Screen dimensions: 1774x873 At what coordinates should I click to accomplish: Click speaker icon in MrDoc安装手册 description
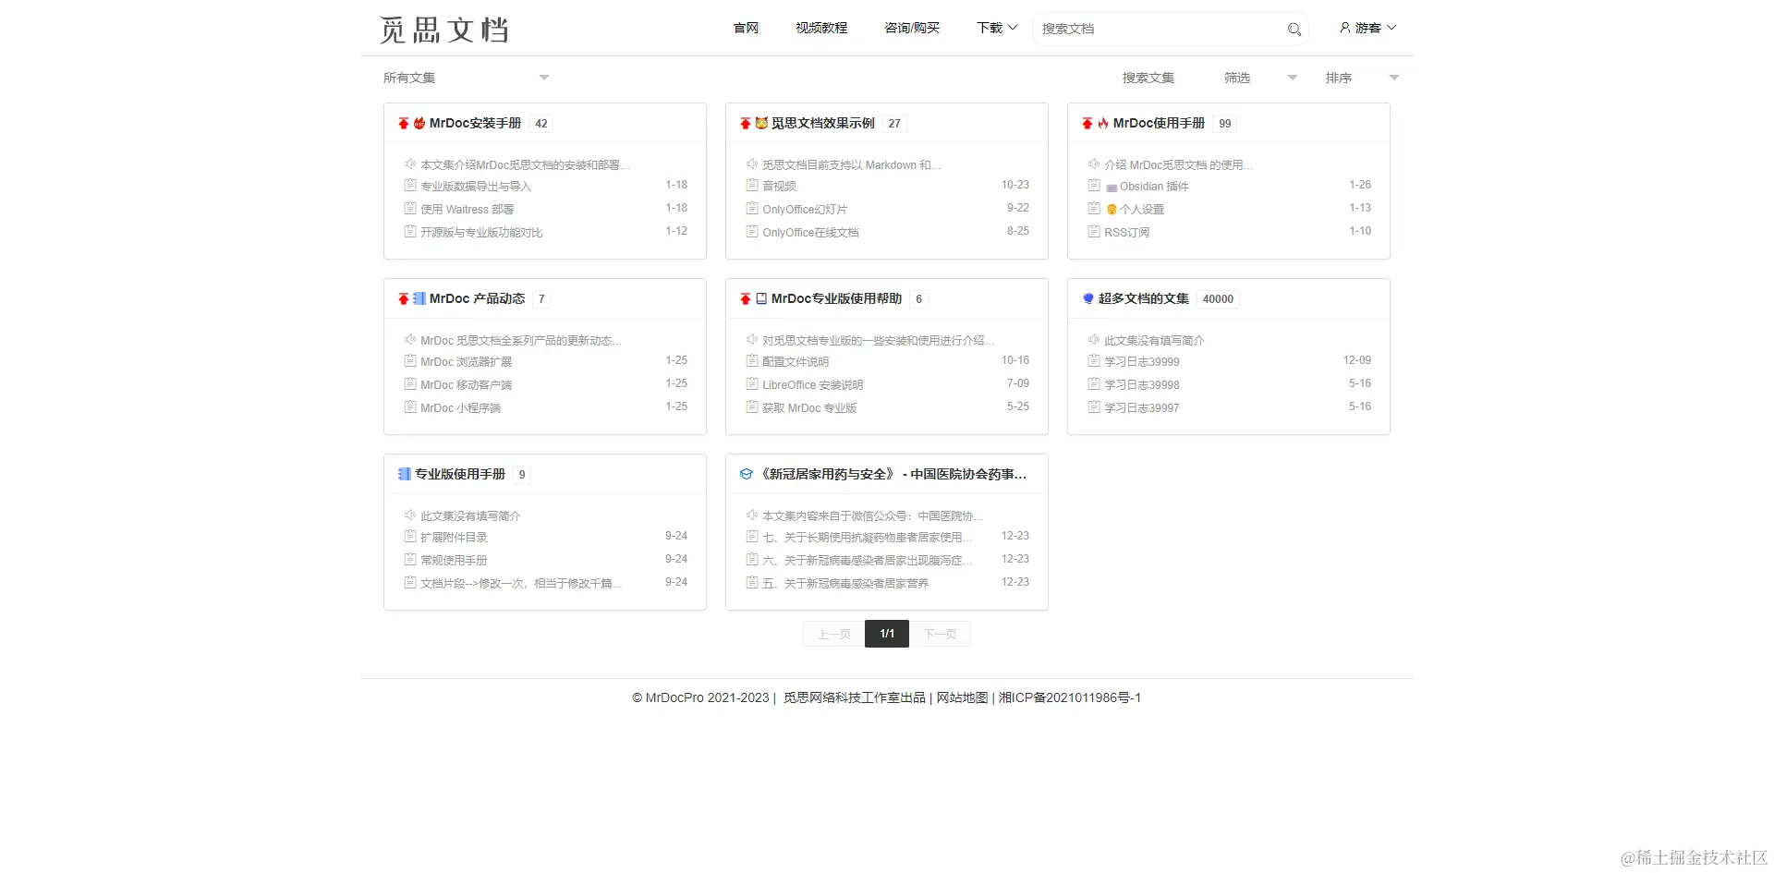point(410,164)
